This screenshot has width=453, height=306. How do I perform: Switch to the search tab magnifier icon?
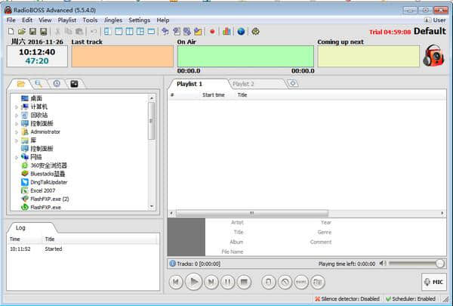(x=39, y=84)
